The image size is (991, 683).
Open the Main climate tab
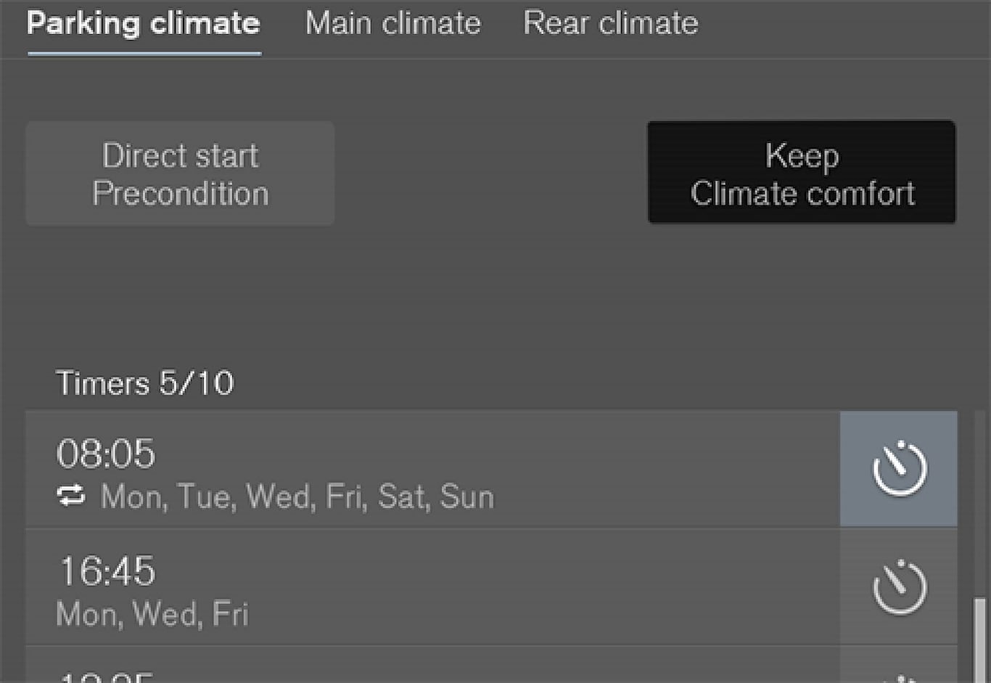pyautogui.click(x=392, y=24)
